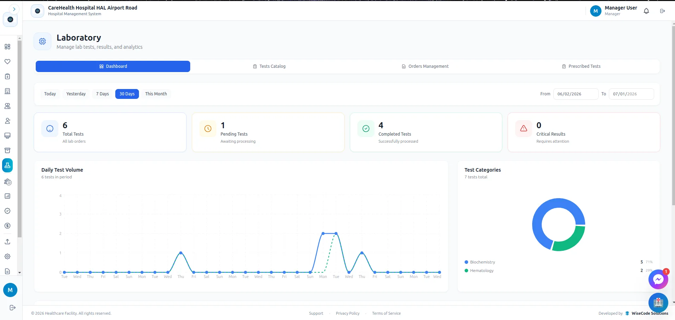Screen dimensions: 675x320
Task: Click the Pending Tests card
Action: [x=268, y=132]
